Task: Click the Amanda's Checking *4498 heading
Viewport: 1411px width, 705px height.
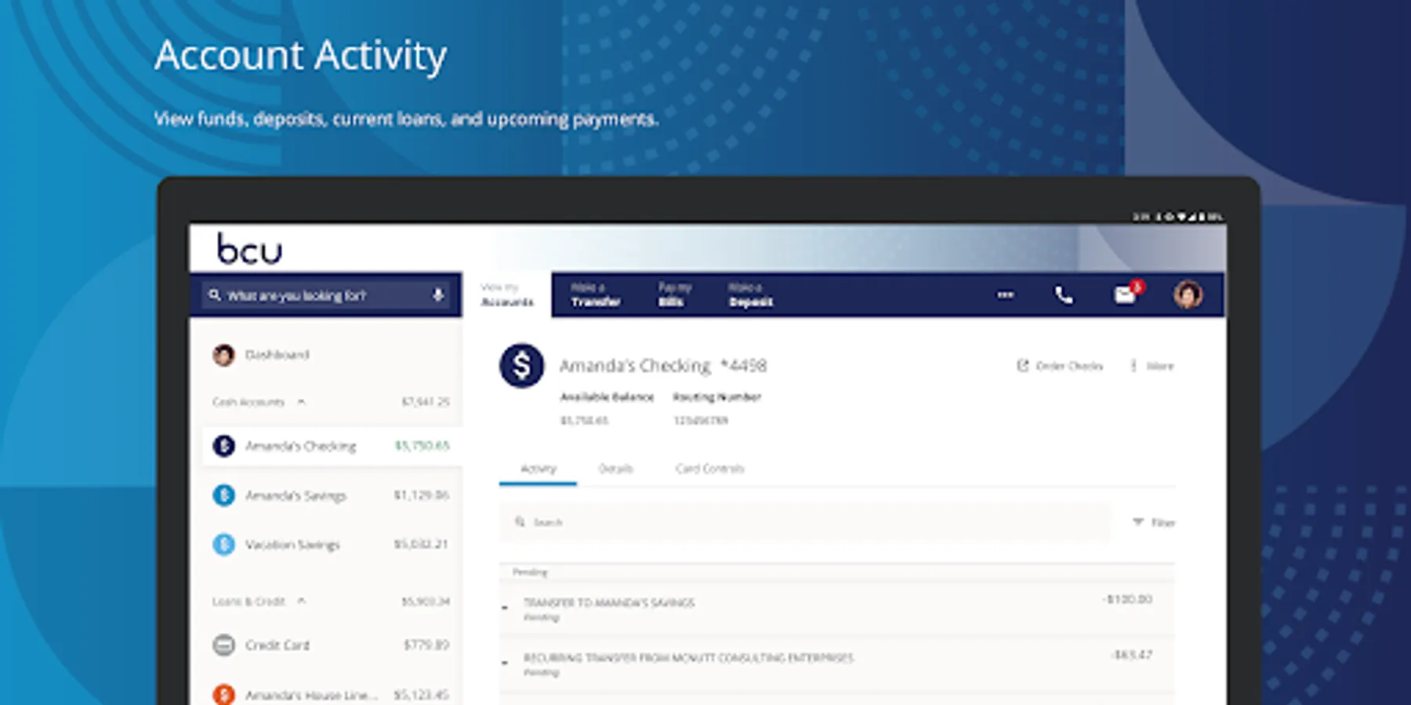Action: (662, 366)
